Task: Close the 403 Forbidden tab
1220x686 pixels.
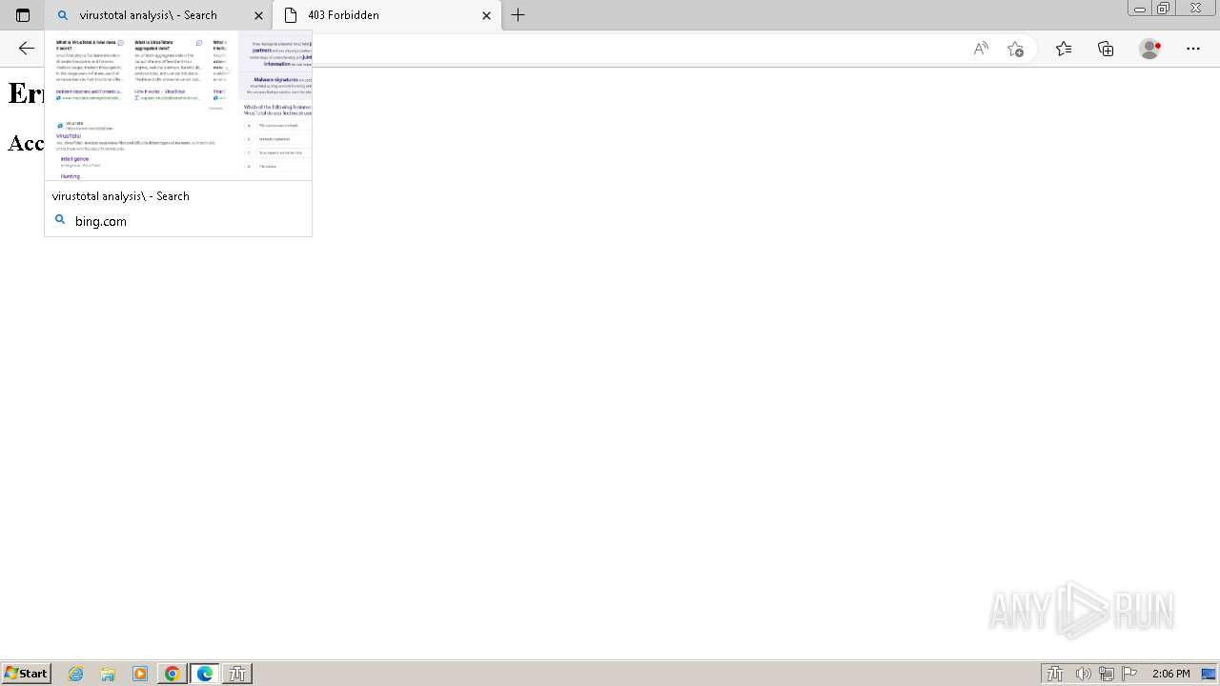Action: (486, 15)
